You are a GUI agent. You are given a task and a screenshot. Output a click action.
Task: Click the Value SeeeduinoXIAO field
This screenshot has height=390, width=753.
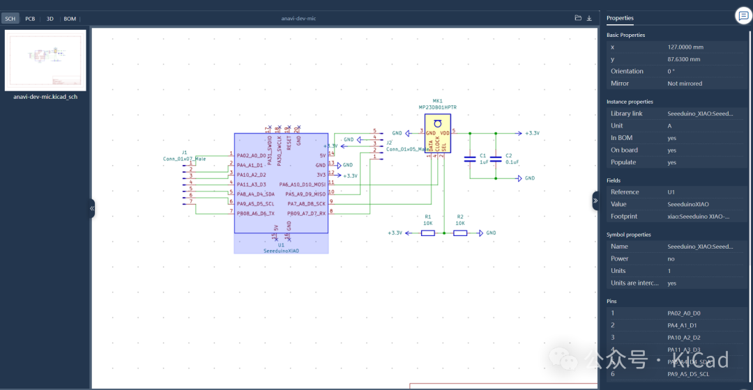676,204
